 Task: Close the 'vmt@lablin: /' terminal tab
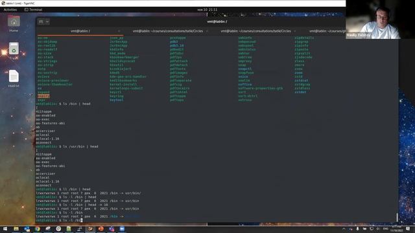[x=119, y=31]
